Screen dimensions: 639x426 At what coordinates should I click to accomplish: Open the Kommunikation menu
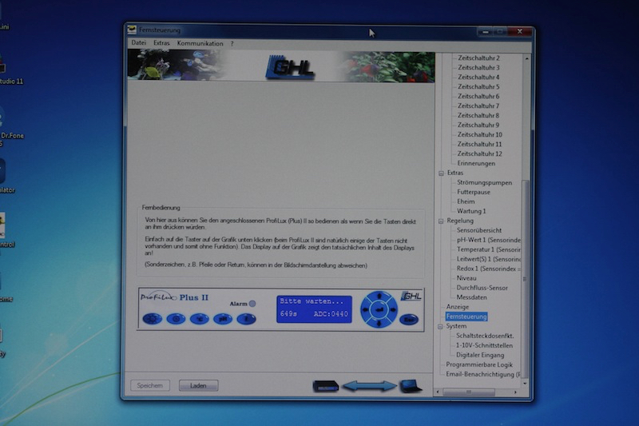200,43
